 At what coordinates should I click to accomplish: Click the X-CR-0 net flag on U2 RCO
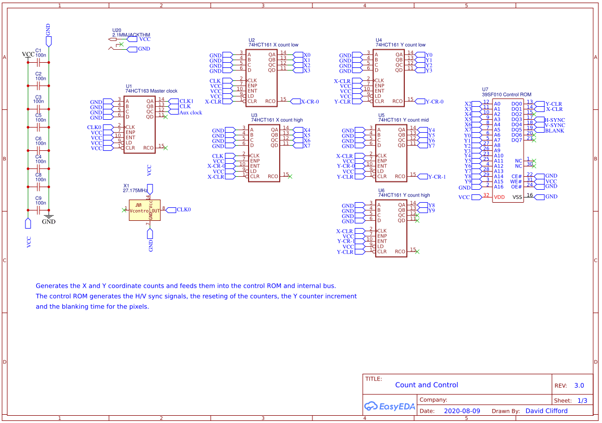tap(305, 102)
